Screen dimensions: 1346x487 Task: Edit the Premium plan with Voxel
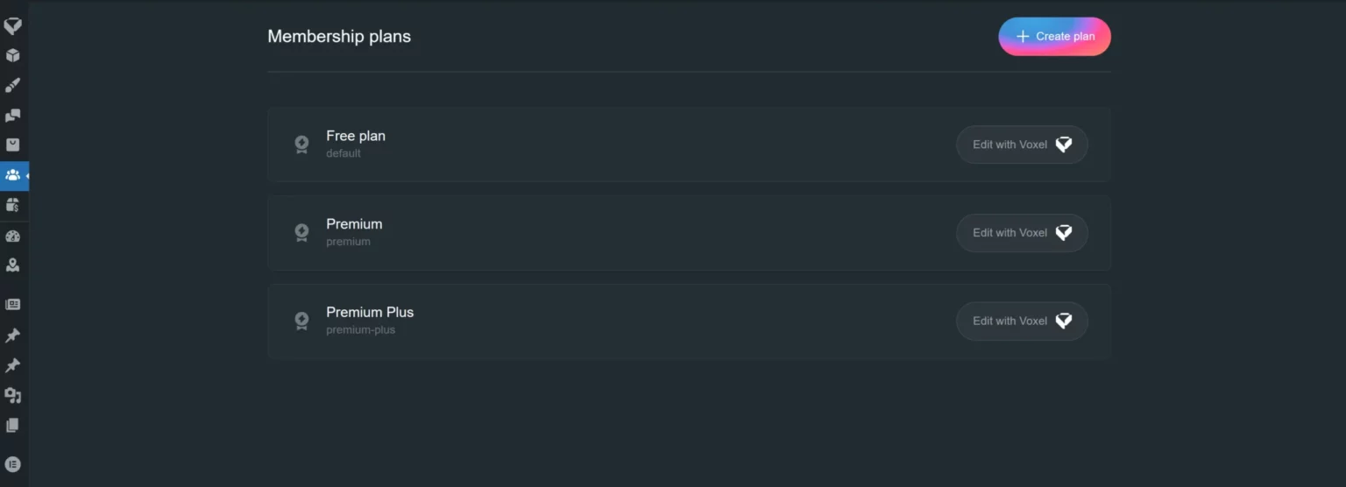click(x=1022, y=233)
